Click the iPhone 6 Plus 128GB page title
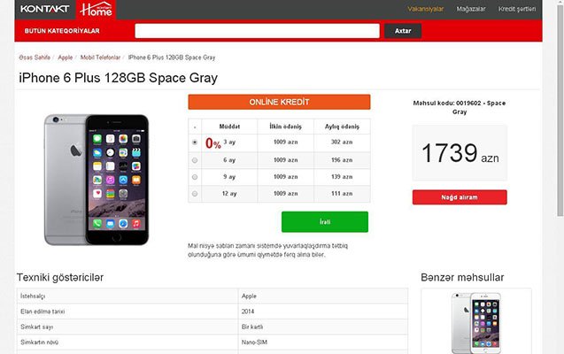The height and width of the screenshot is (354, 564). click(118, 78)
